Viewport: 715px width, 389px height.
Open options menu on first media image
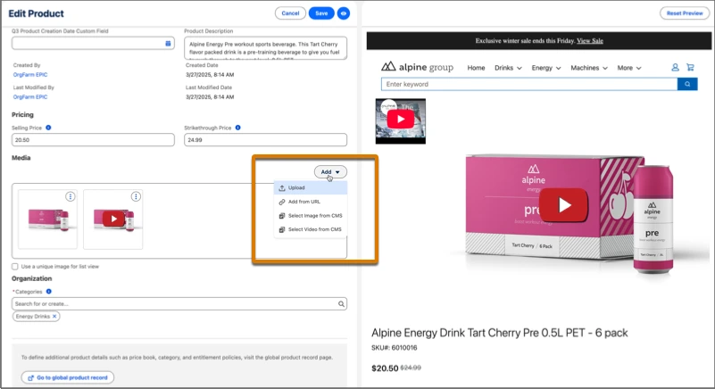70,196
